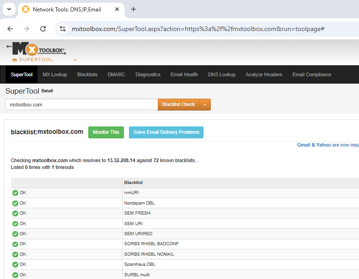Open the Gmail & Yahoo requirements link

(328, 145)
